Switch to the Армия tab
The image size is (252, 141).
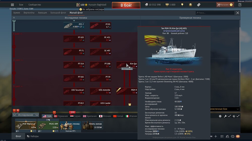click(x=17, y=13)
